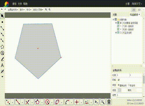145x106 pixels.
Task: Click the first 比例 scale input field
Action: [123, 75]
